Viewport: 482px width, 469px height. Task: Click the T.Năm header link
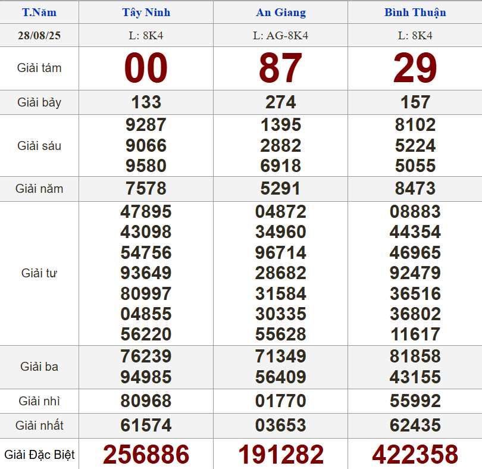(x=39, y=12)
